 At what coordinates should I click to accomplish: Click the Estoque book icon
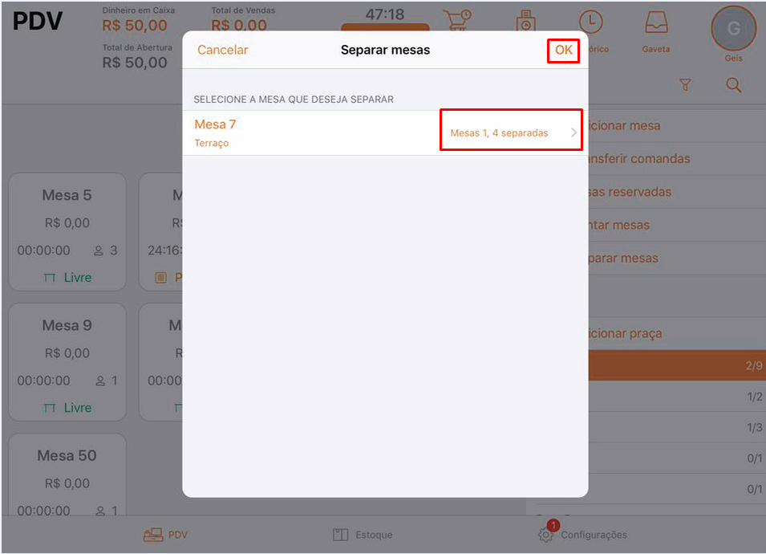tap(341, 535)
